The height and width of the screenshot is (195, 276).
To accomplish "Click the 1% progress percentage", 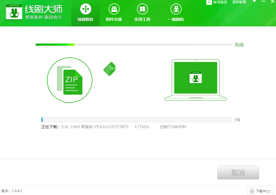I will click(x=237, y=120).
